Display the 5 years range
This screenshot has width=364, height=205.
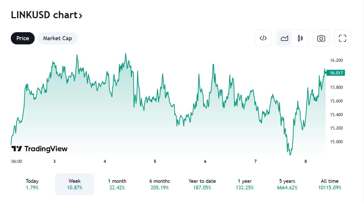click(x=287, y=184)
